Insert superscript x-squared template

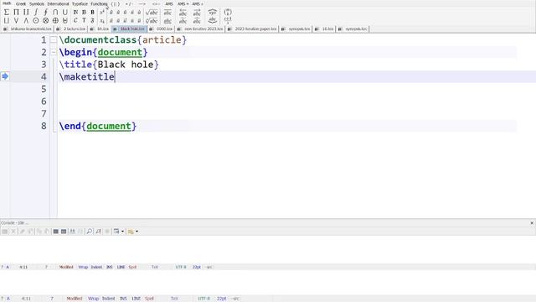coord(102,13)
